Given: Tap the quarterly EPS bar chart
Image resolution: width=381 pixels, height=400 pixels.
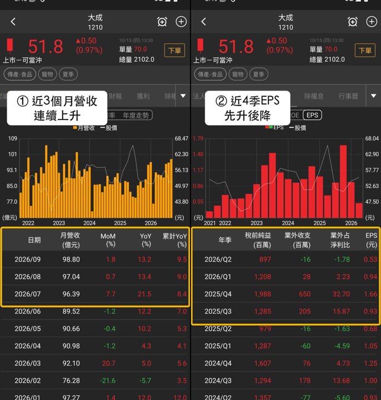Looking at the screenshot, I should tap(284, 178).
